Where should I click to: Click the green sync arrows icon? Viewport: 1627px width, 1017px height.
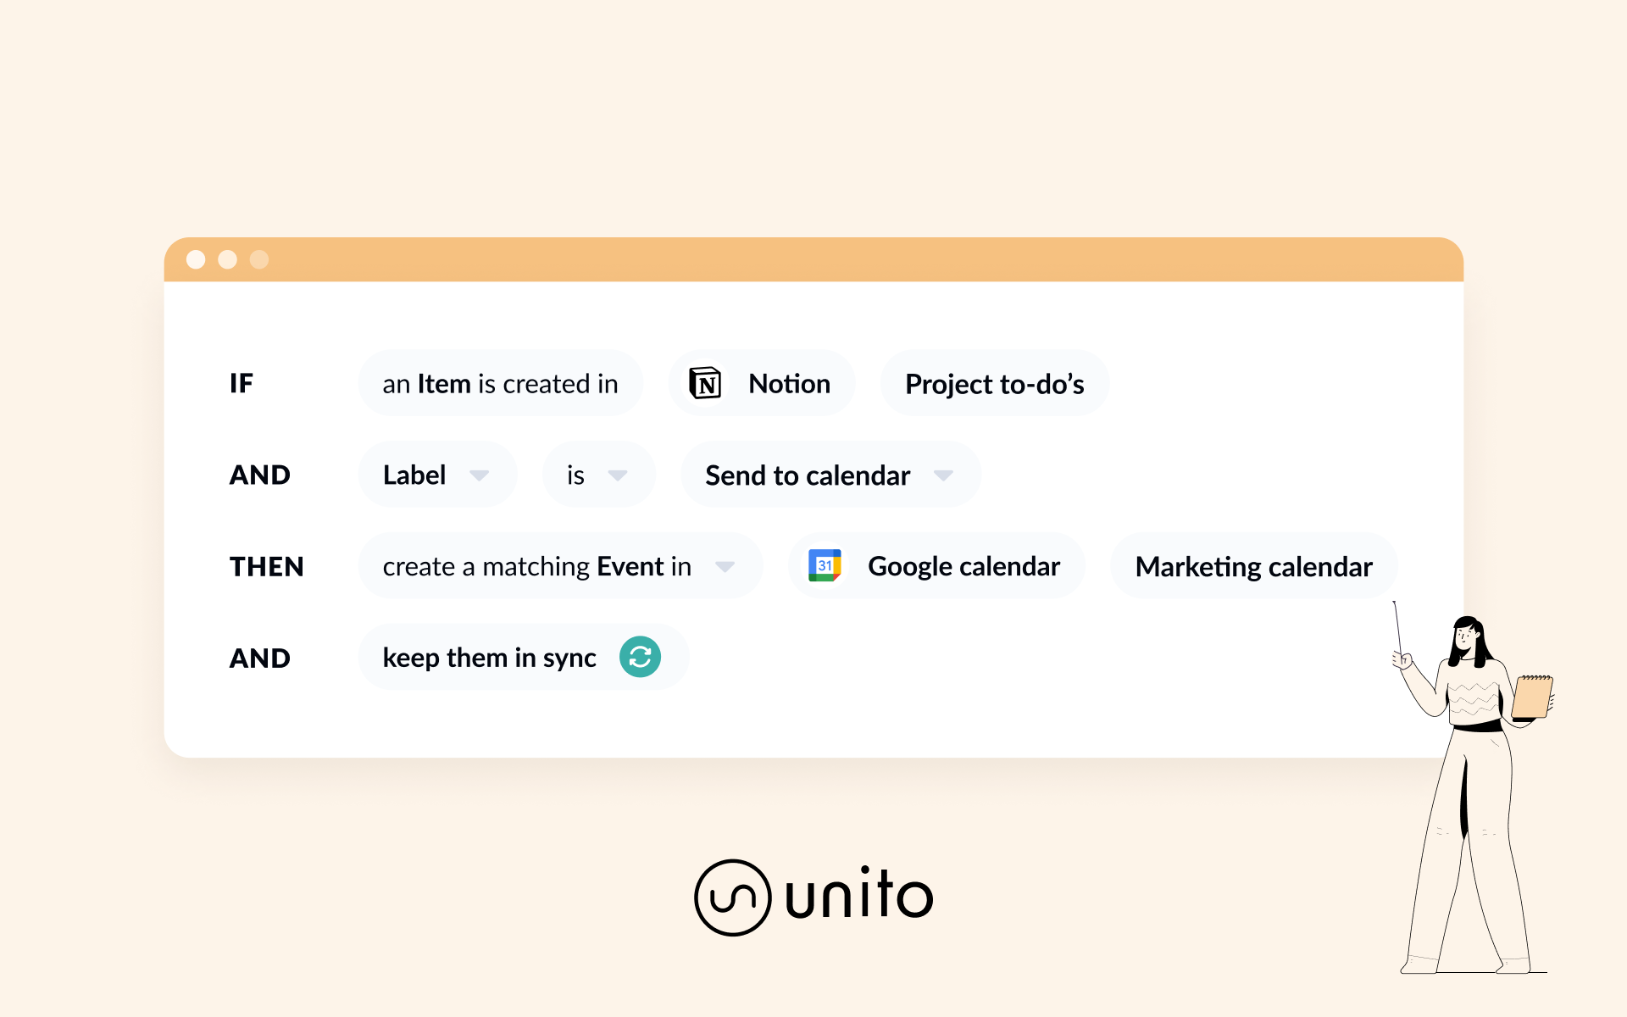pyautogui.click(x=640, y=657)
